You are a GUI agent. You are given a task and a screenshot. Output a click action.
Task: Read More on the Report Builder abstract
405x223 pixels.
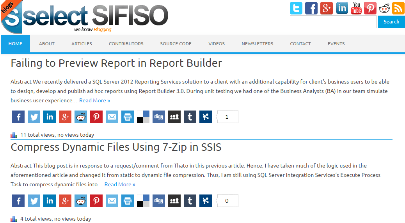[94, 100]
